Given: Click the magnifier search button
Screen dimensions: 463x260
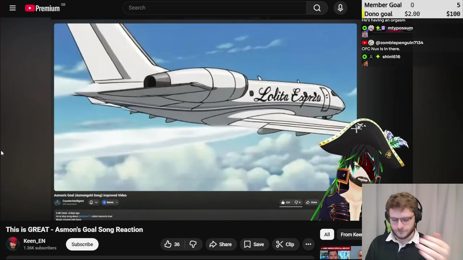Looking at the screenshot, I should pos(317,8).
